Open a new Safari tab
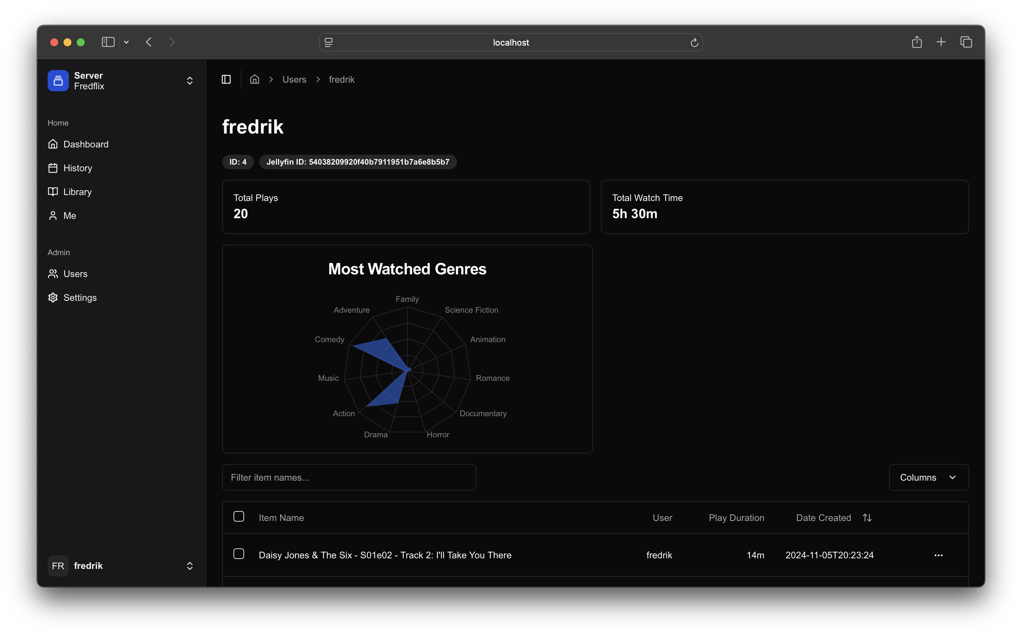The height and width of the screenshot is (636, 1022). [x=941, y=42]
